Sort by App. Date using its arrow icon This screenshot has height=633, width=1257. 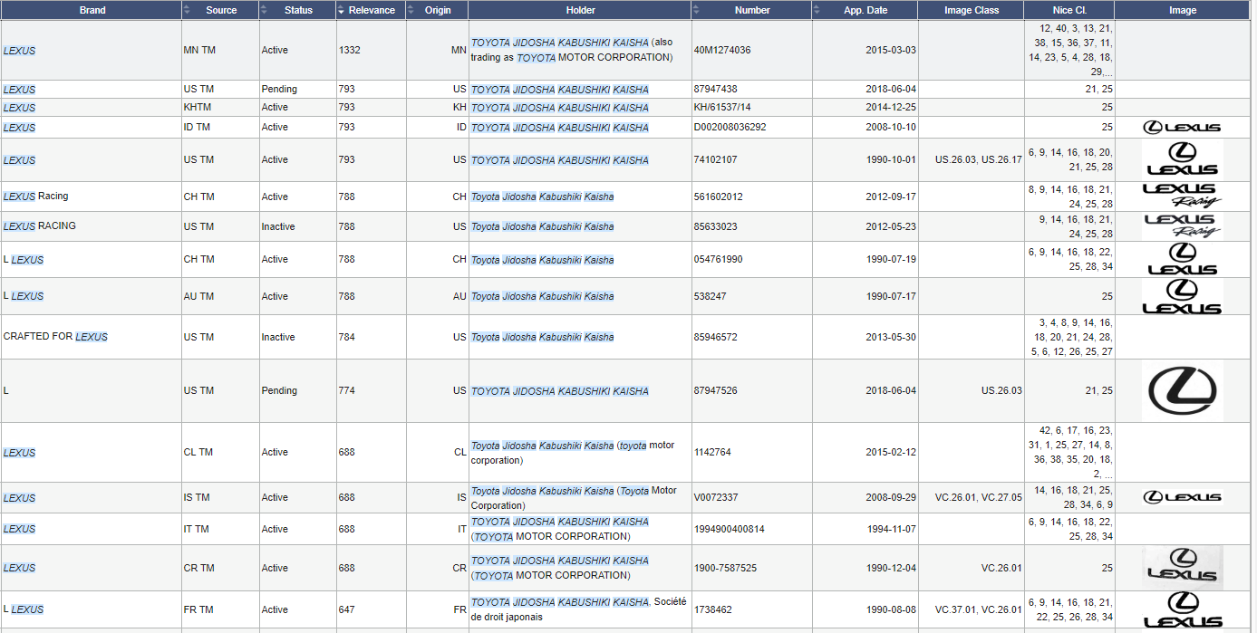(817, 10)
